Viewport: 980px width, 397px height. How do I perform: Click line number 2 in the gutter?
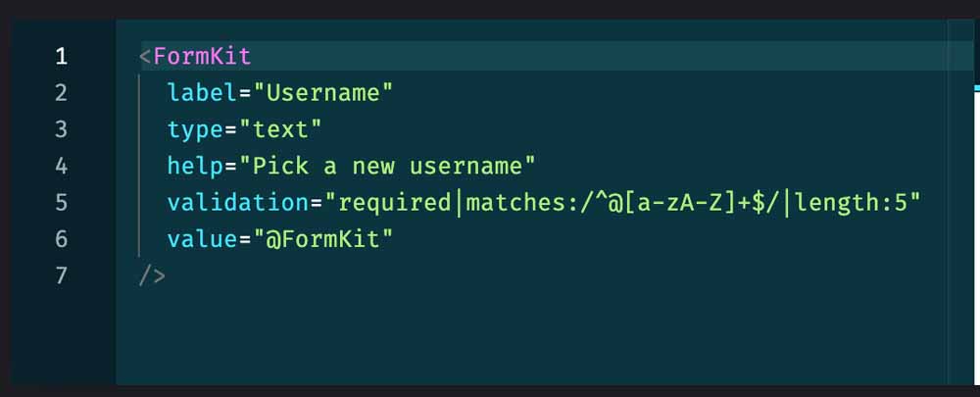point(61,93)
